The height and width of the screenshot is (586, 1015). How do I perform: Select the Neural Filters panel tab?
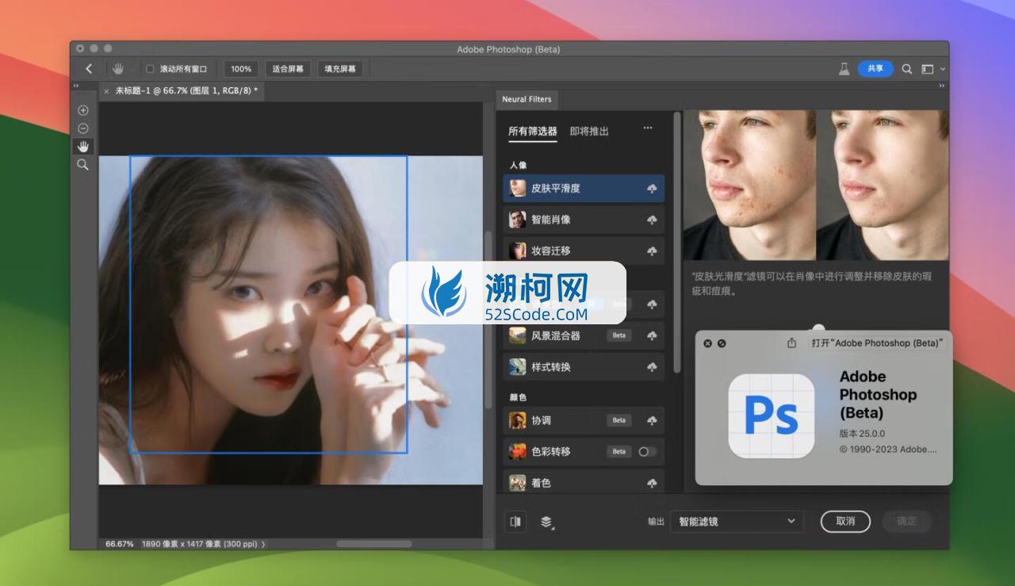click(x=527, y=99)
